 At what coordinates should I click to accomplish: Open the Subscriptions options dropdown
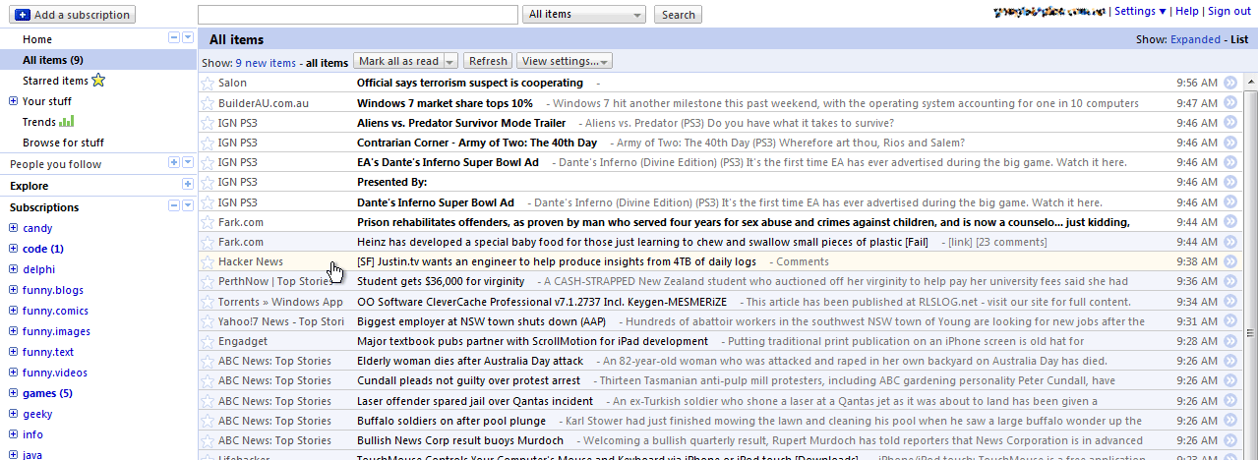click(188, 205)
